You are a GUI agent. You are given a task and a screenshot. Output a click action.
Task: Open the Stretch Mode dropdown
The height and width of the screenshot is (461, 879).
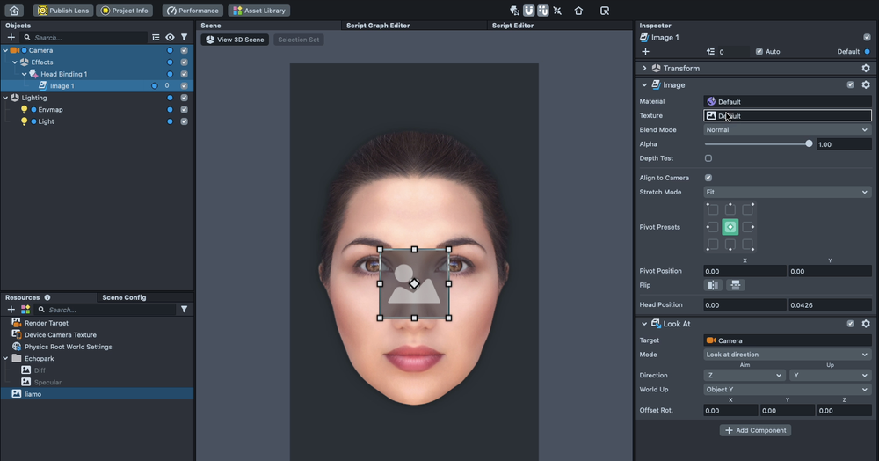788,192
